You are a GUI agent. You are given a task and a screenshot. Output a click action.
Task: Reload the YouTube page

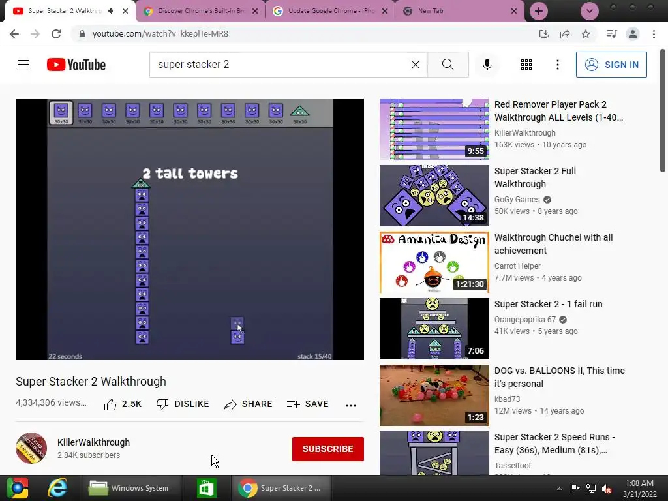[56, 34]
